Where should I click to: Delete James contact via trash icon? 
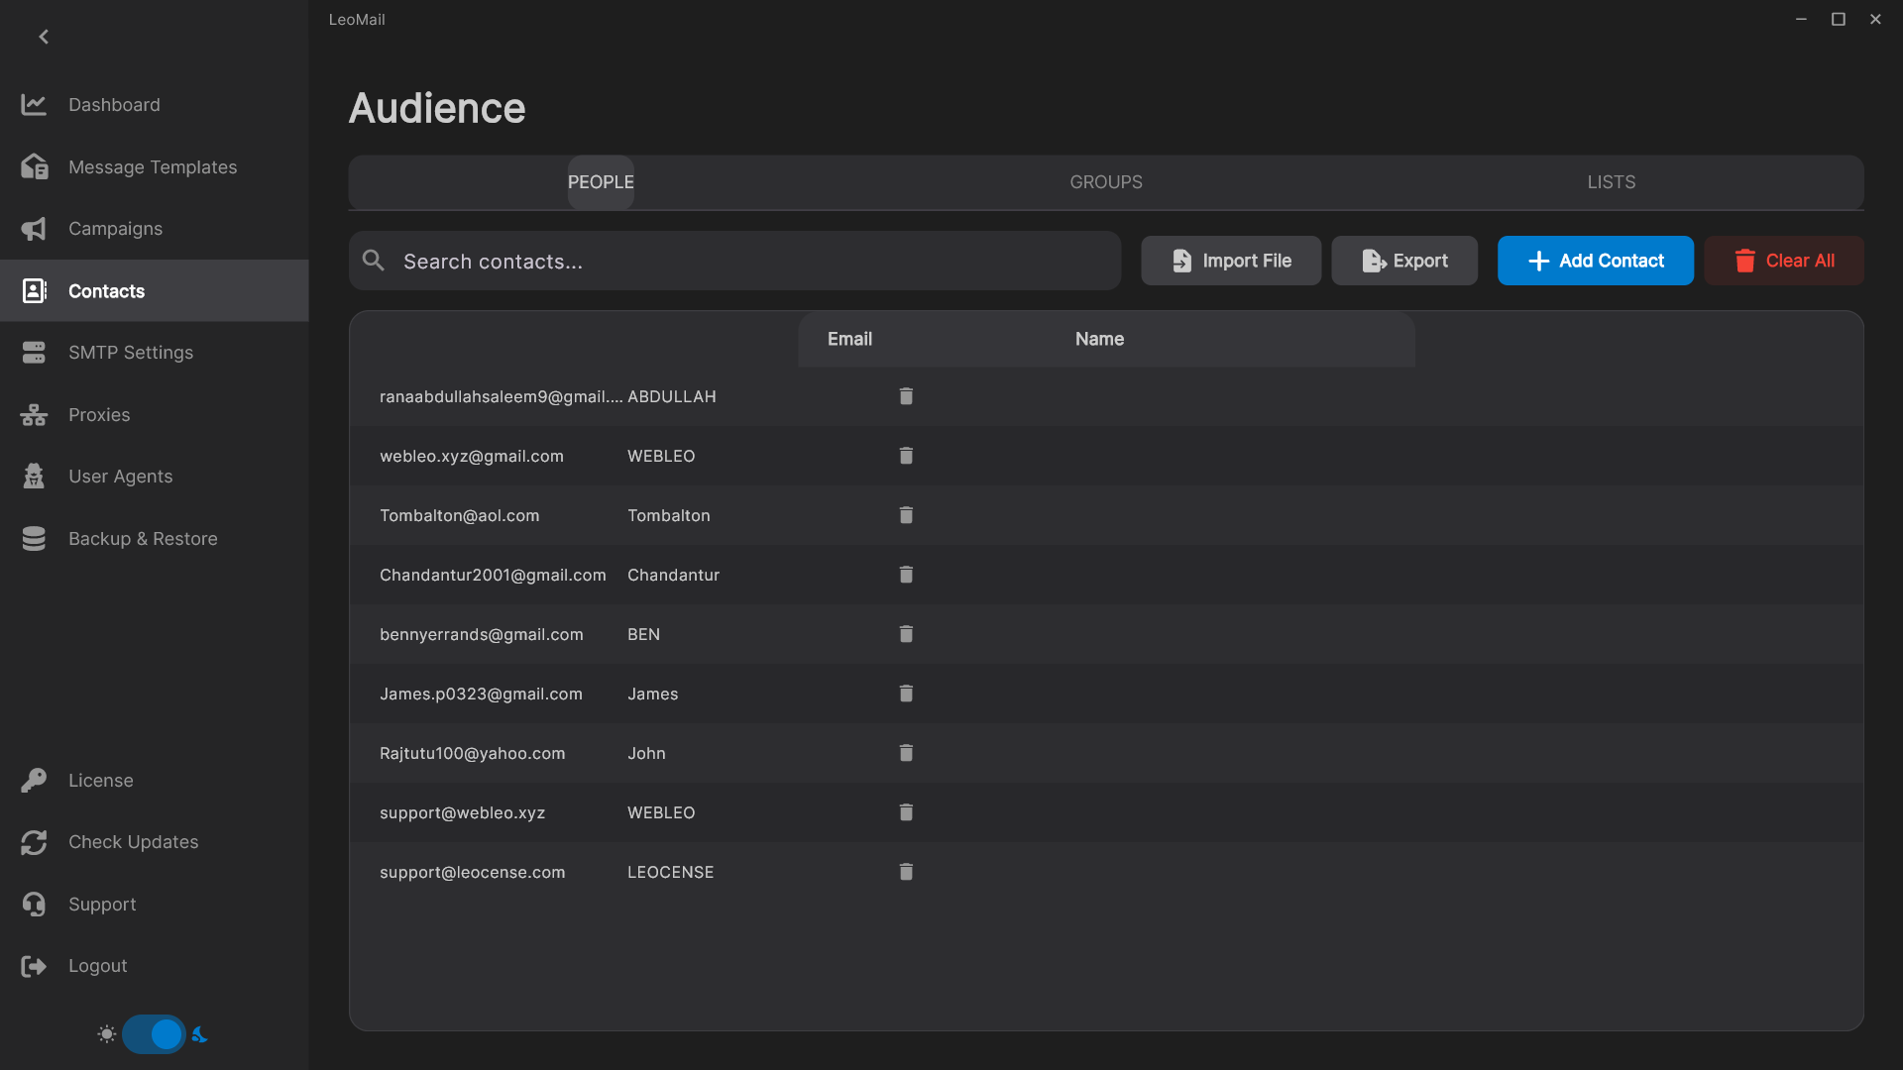906,694
